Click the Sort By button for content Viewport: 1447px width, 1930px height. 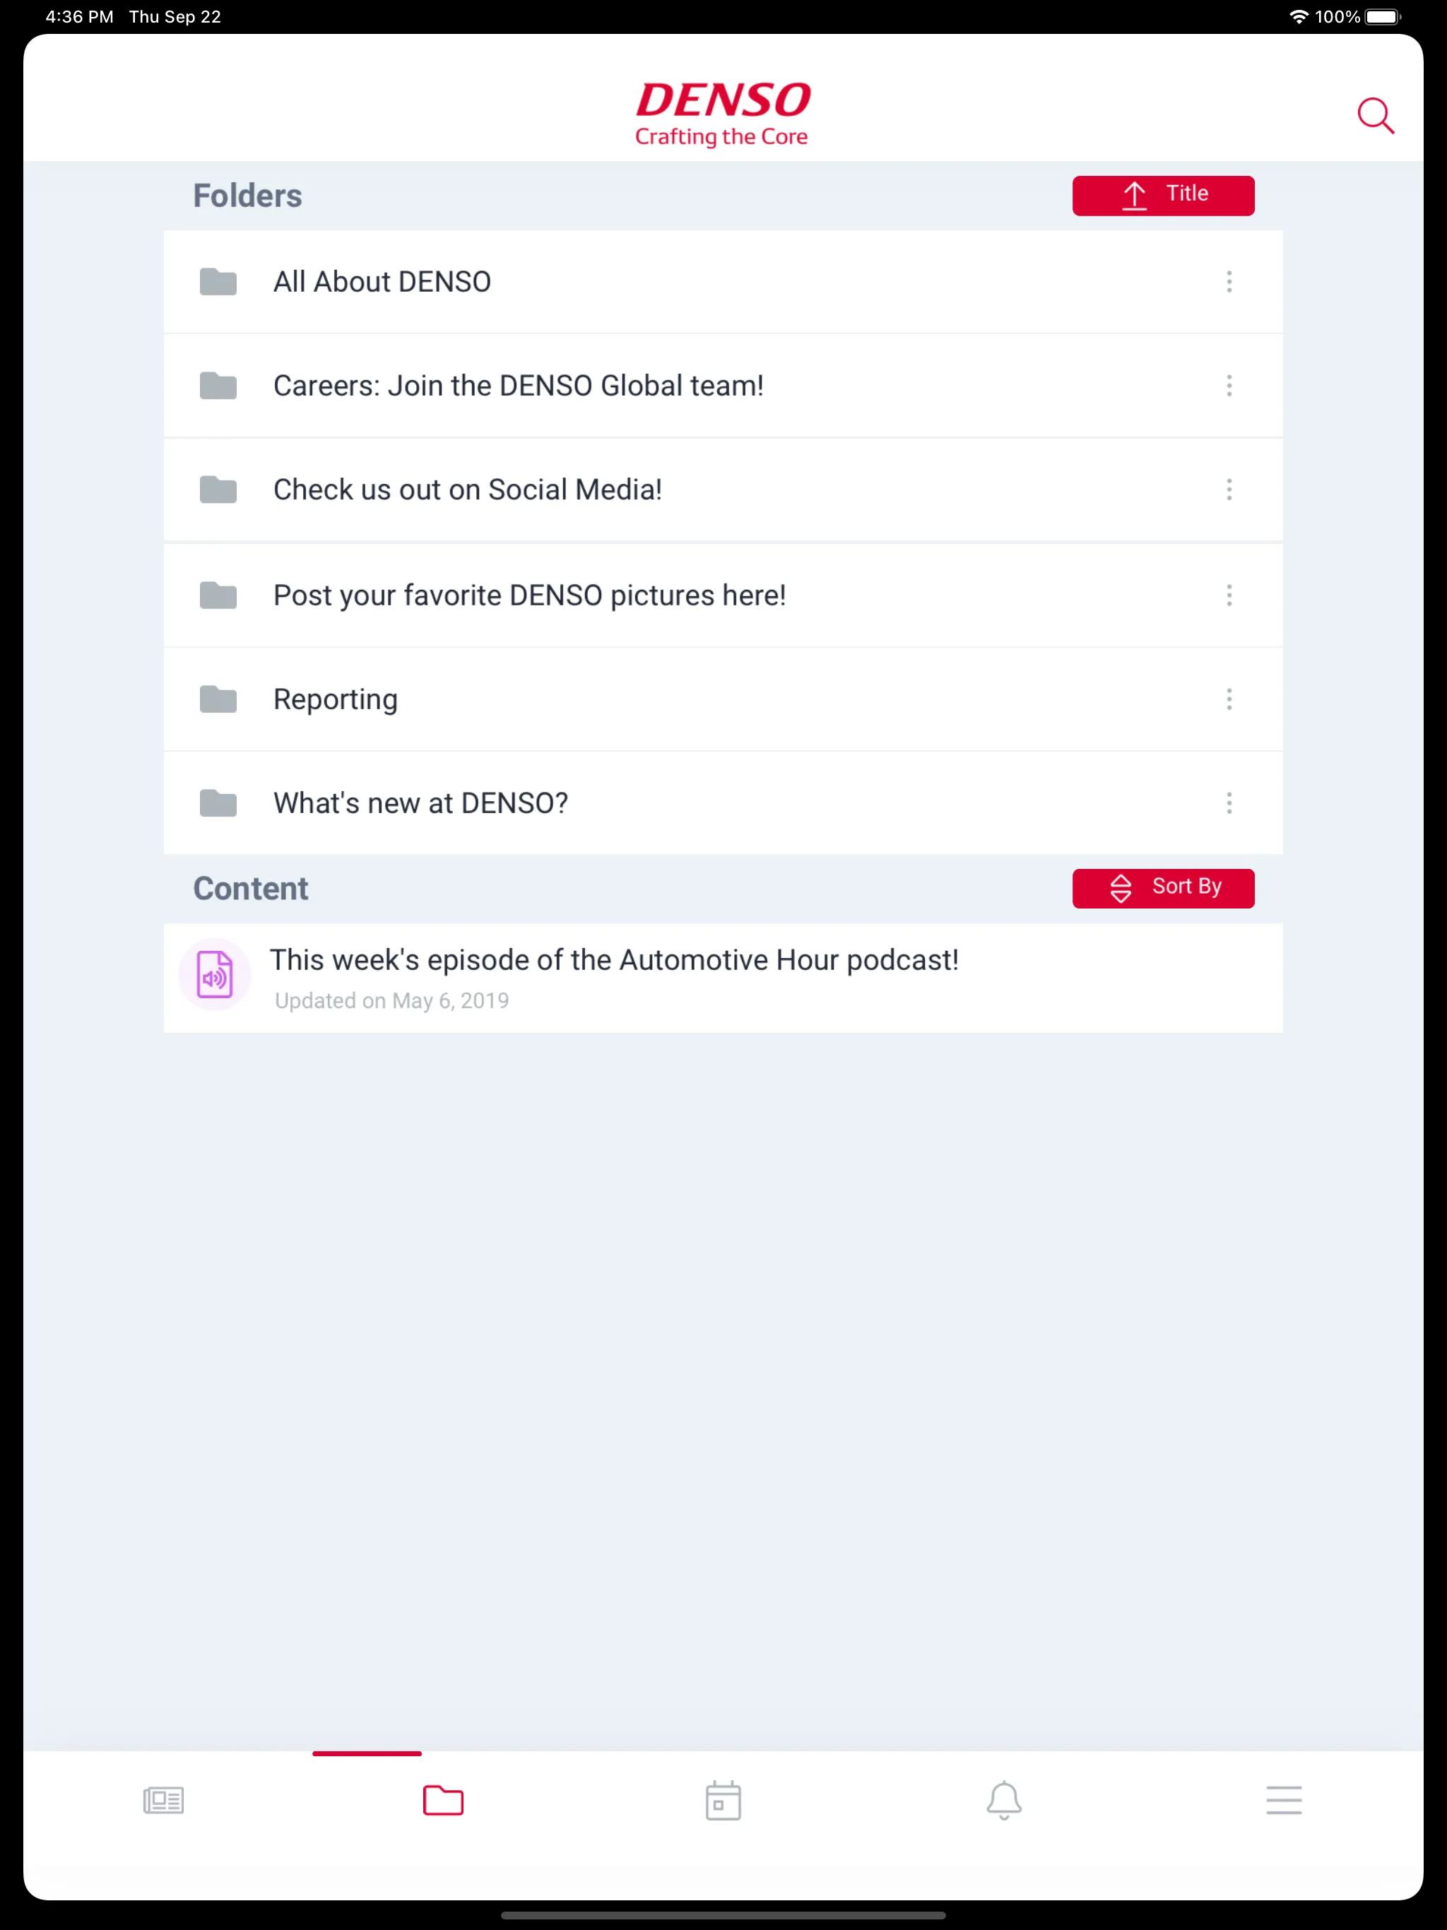tap(1163, 887)
